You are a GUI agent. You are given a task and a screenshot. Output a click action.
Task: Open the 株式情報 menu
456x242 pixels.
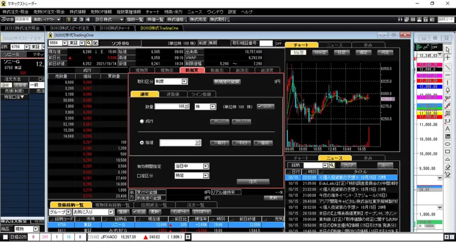(x=78, y=12)
